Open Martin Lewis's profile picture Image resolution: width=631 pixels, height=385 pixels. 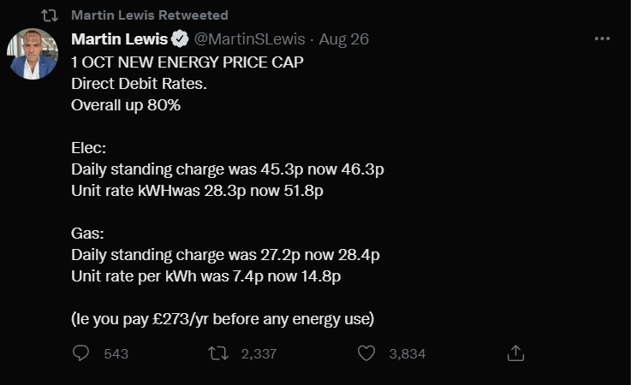click(33, 54)
